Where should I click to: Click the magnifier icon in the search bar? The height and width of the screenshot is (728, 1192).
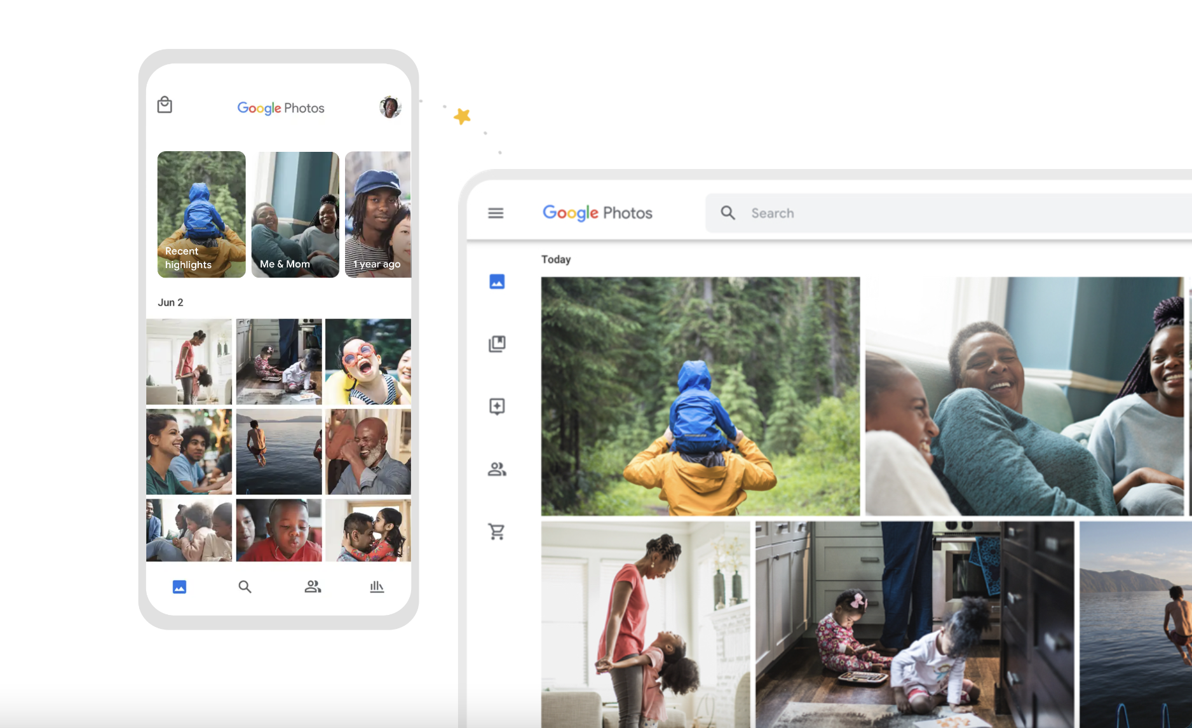click(x=728, y=213)
